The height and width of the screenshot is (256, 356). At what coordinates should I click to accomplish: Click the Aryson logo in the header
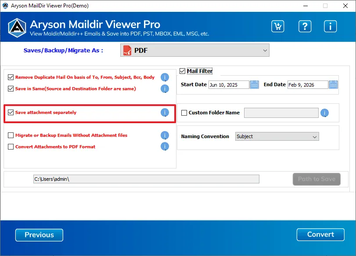[17, 28]
